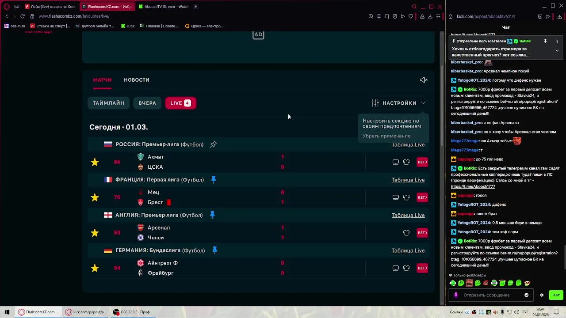The height and width of the screenshot is (318, 566).
Task: Select the ВЧЕРА filter tab
Action: [147, 103]
